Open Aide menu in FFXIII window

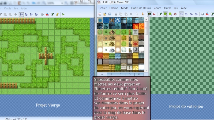(x=184, y=8)
